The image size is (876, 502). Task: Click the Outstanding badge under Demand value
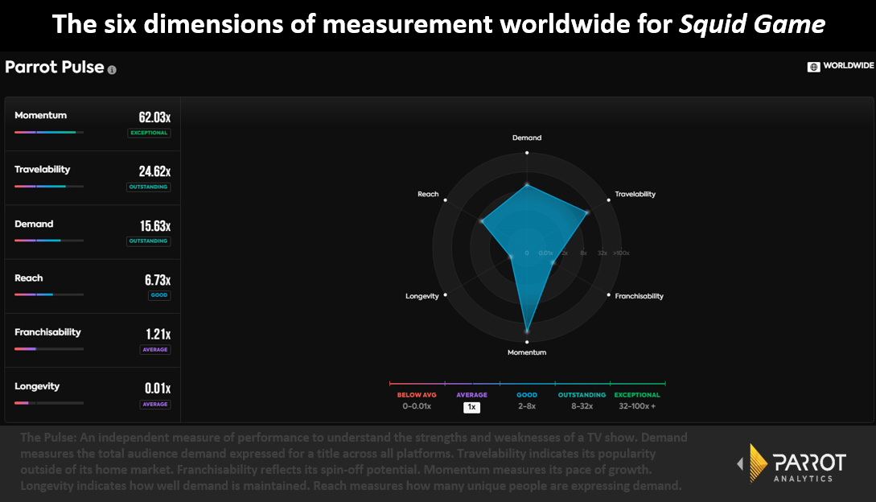tap(149, 241)
